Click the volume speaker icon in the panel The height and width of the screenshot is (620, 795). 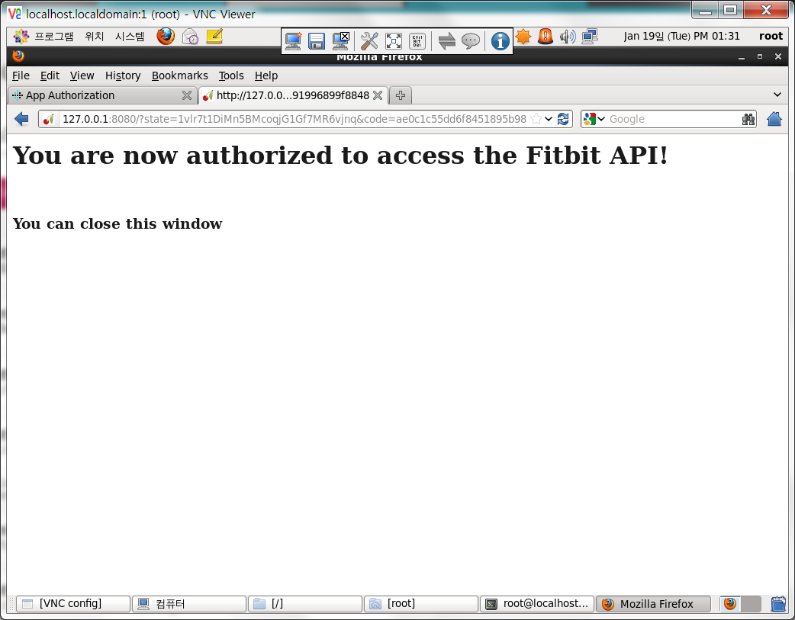pyautogui.click(x=568, y=37)
